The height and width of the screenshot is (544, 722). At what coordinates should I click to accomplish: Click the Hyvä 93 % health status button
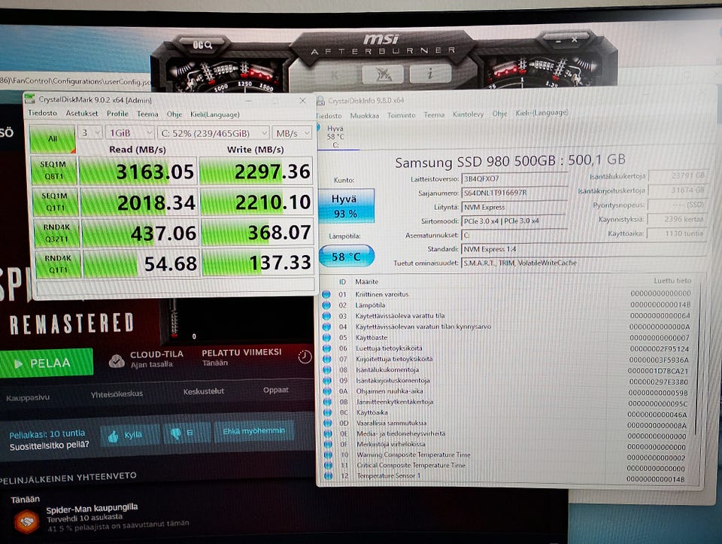point(346,206)
